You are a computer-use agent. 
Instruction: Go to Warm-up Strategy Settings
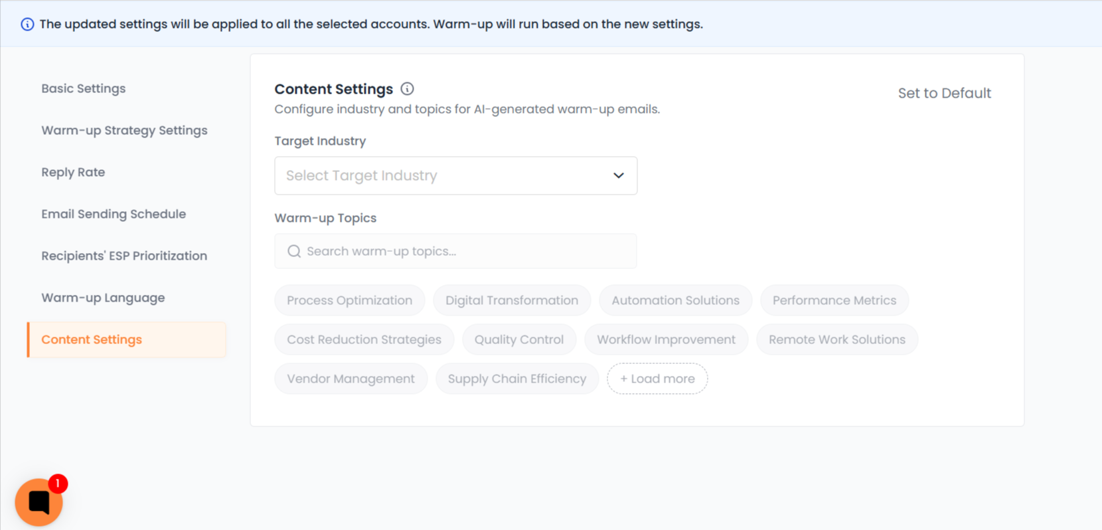(x=124, y=130)
